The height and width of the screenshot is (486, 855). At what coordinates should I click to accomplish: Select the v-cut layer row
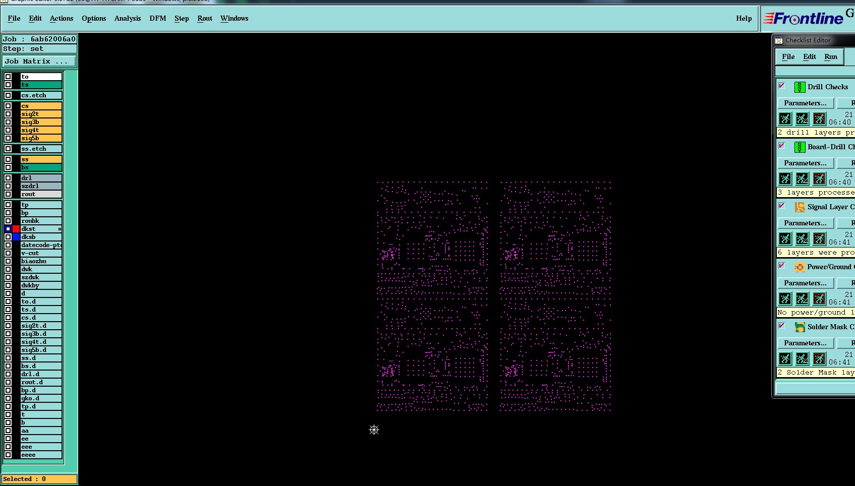(41, 253)
